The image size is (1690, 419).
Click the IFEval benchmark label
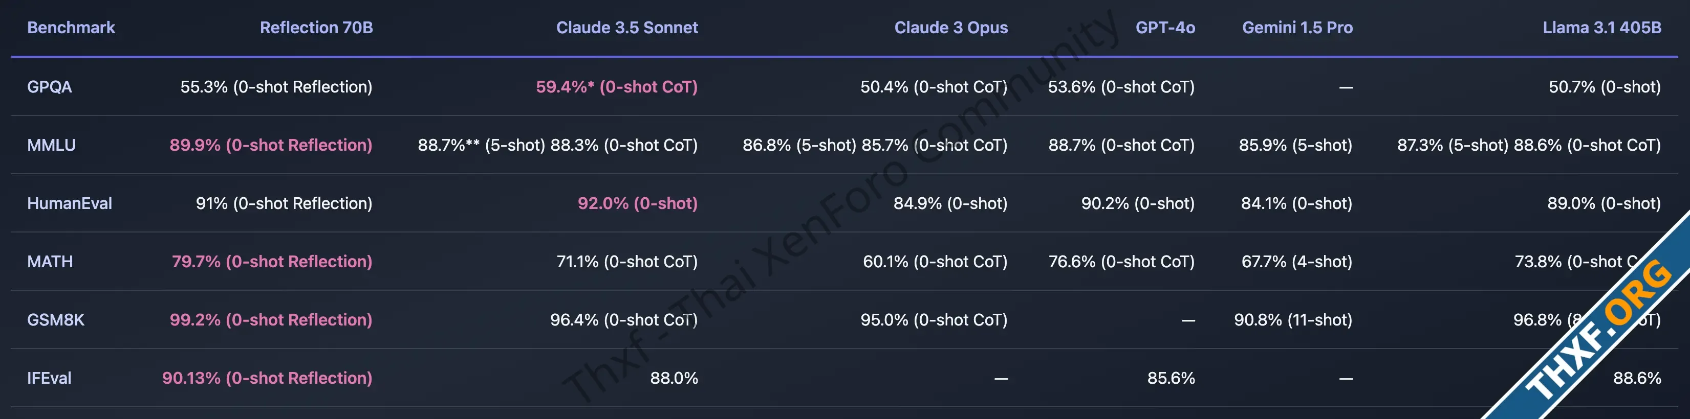[x=49, y=378]
